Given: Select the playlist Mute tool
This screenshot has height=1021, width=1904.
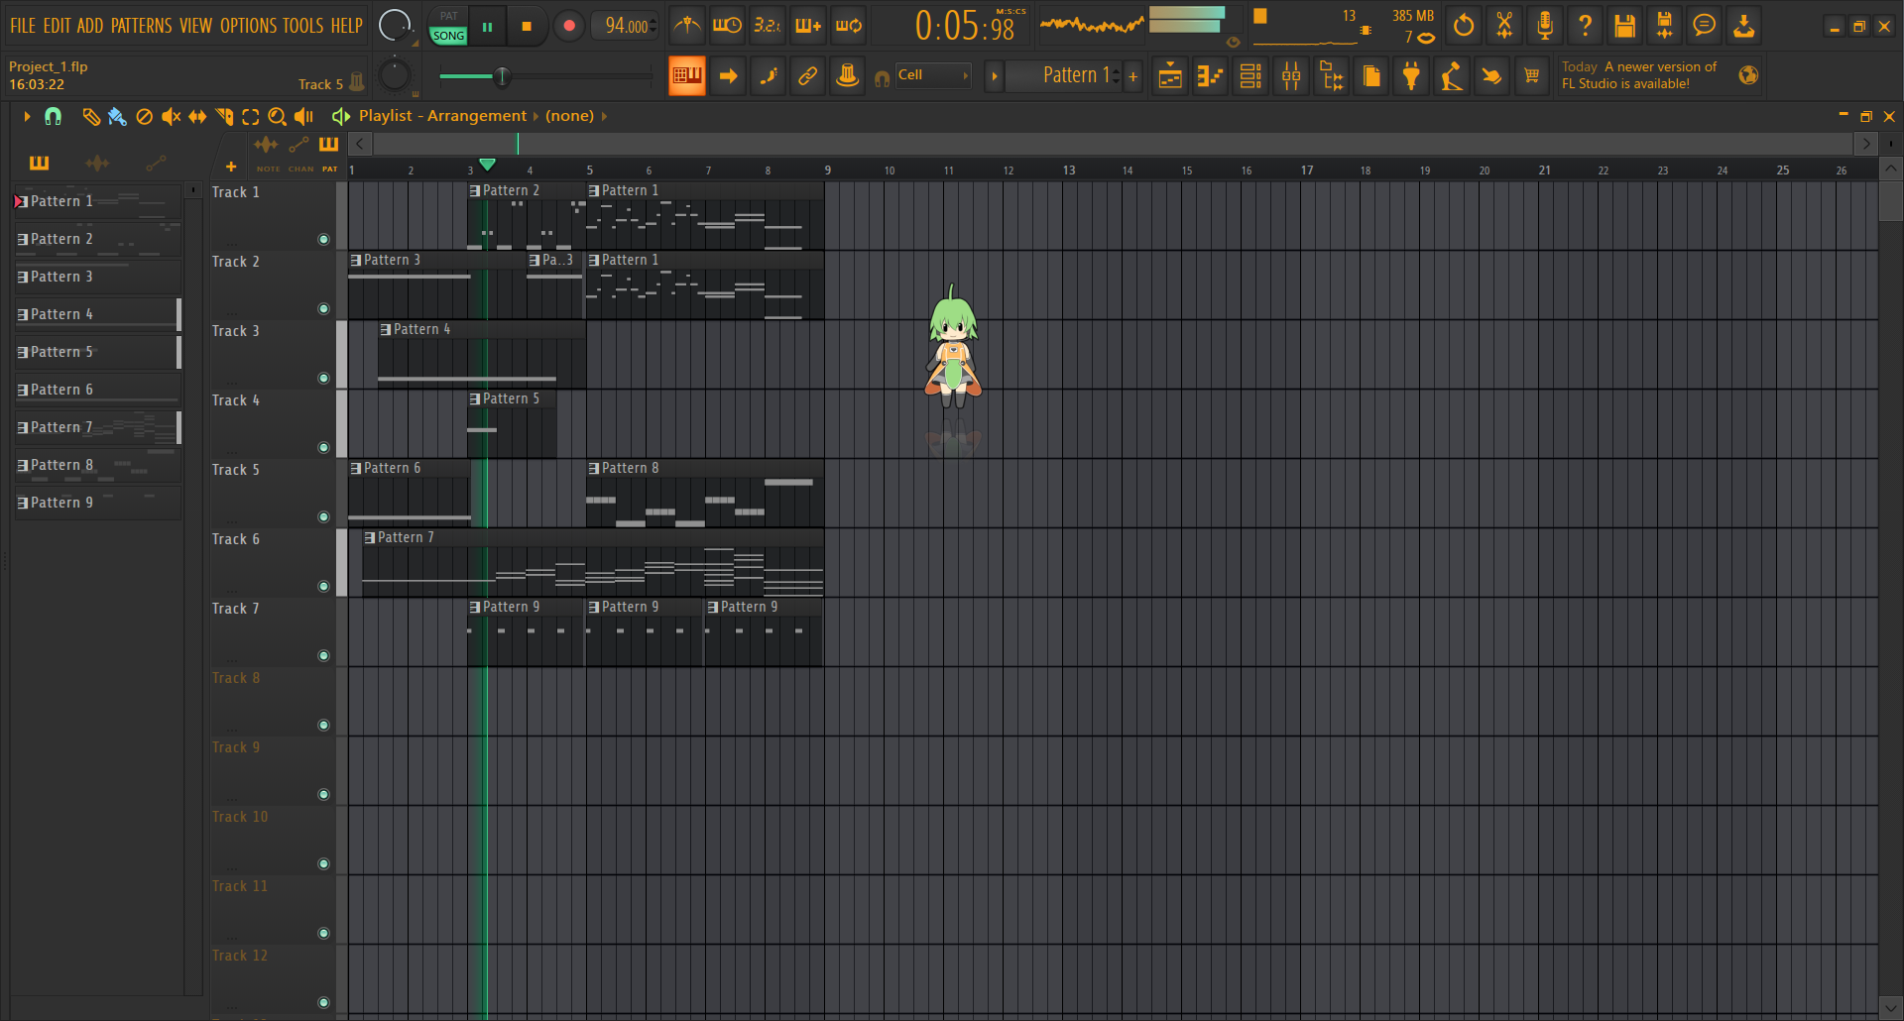Looking at the screenshot, I should click(171, 117).
